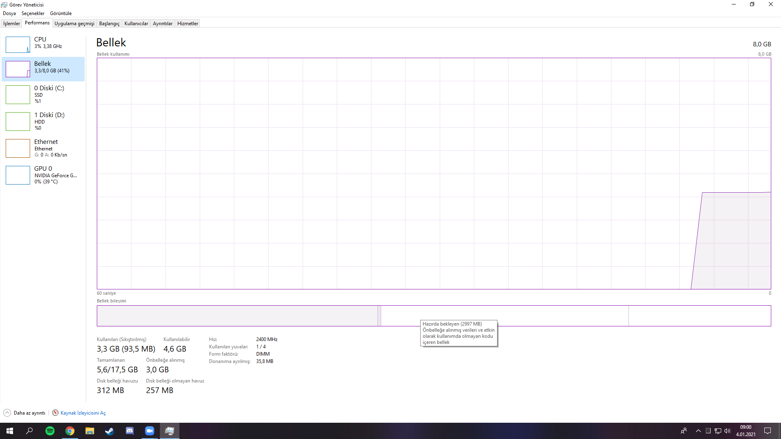Open the clock showing 09:00
Screen dimensions: 781x439
point(746,431)
